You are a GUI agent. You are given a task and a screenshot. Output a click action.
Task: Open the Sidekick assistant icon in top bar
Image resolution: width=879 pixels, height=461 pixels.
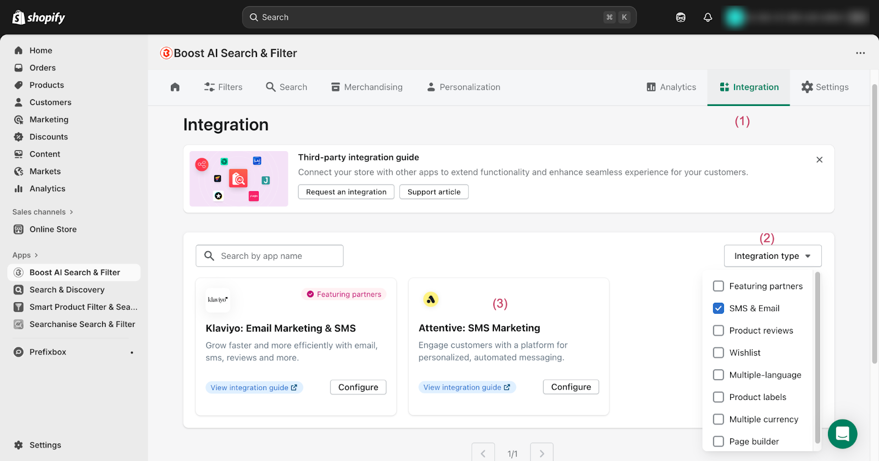coord(681,18)
